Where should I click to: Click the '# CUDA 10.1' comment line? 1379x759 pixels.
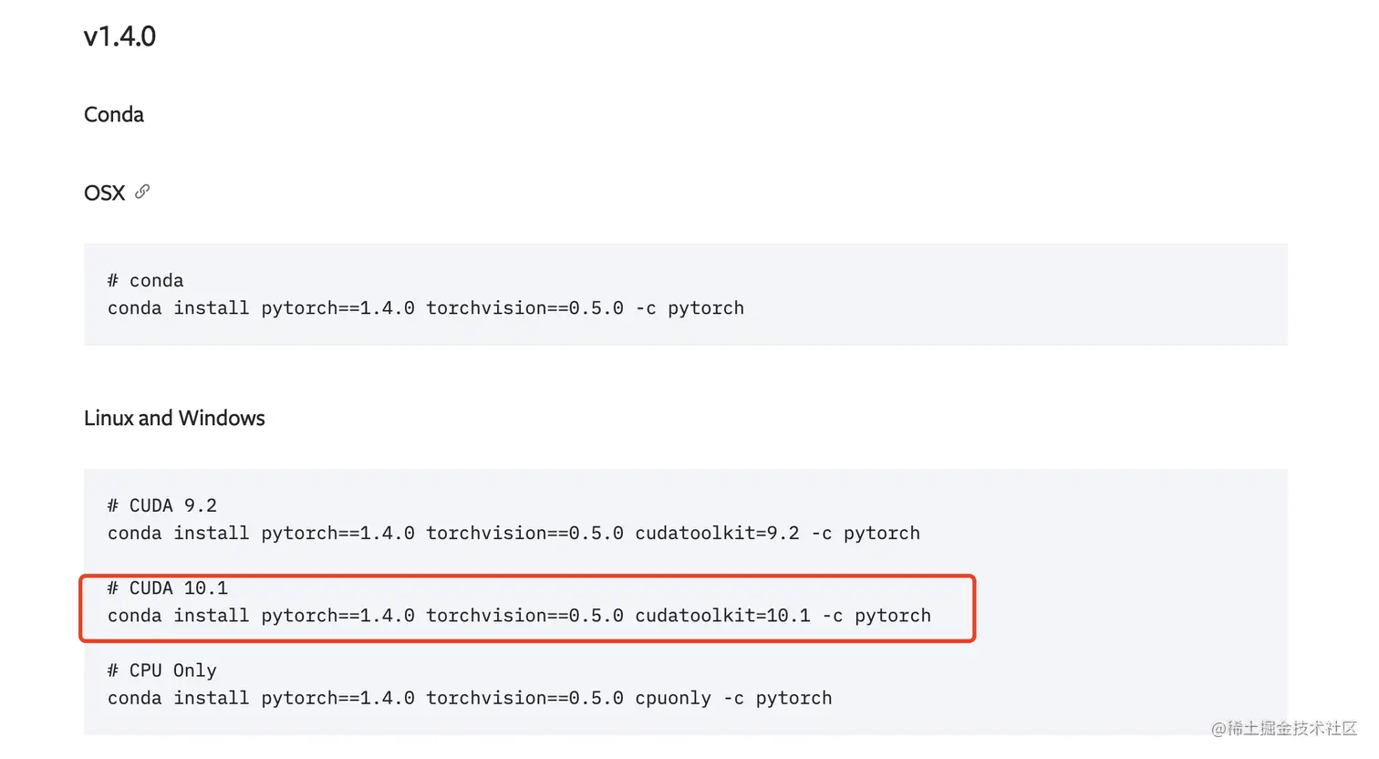pyautogui.click(x=168, y=588)
